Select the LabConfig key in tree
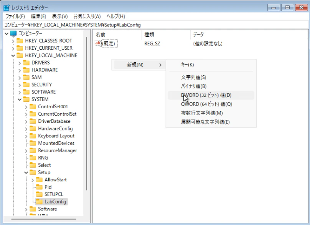 (x=55, y=202)
